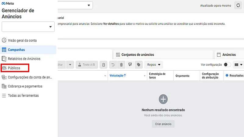Click the Anúncios tab window icon
The height and width of the screenshot is (137, 244).
click(x=219, y=55)
